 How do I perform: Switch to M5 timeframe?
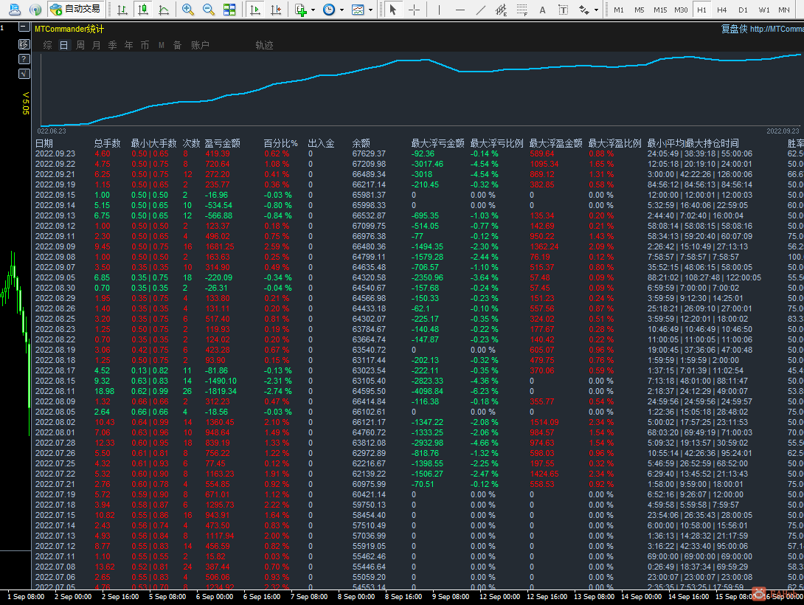tap(640, 10)
